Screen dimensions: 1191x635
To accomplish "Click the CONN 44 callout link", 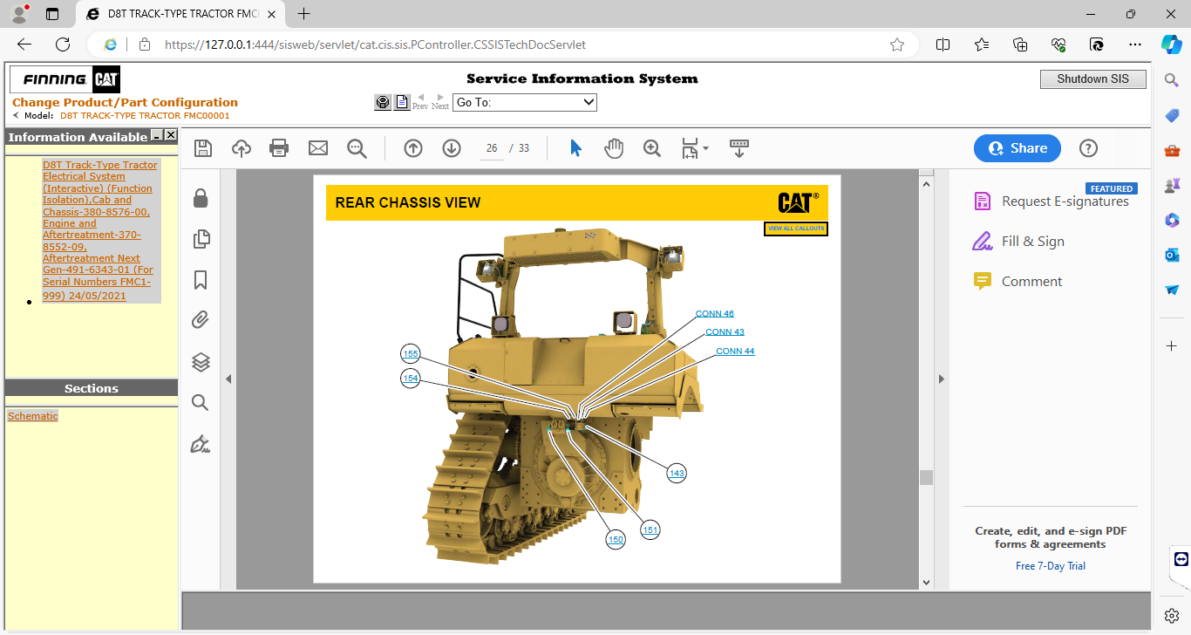I will point(735,351).
